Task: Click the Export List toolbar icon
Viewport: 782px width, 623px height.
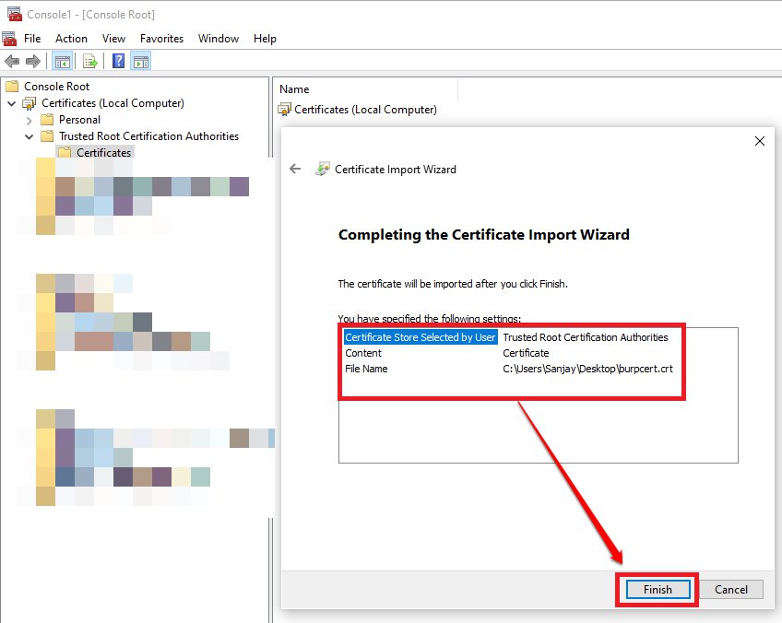Action: (x=90, y=62)
